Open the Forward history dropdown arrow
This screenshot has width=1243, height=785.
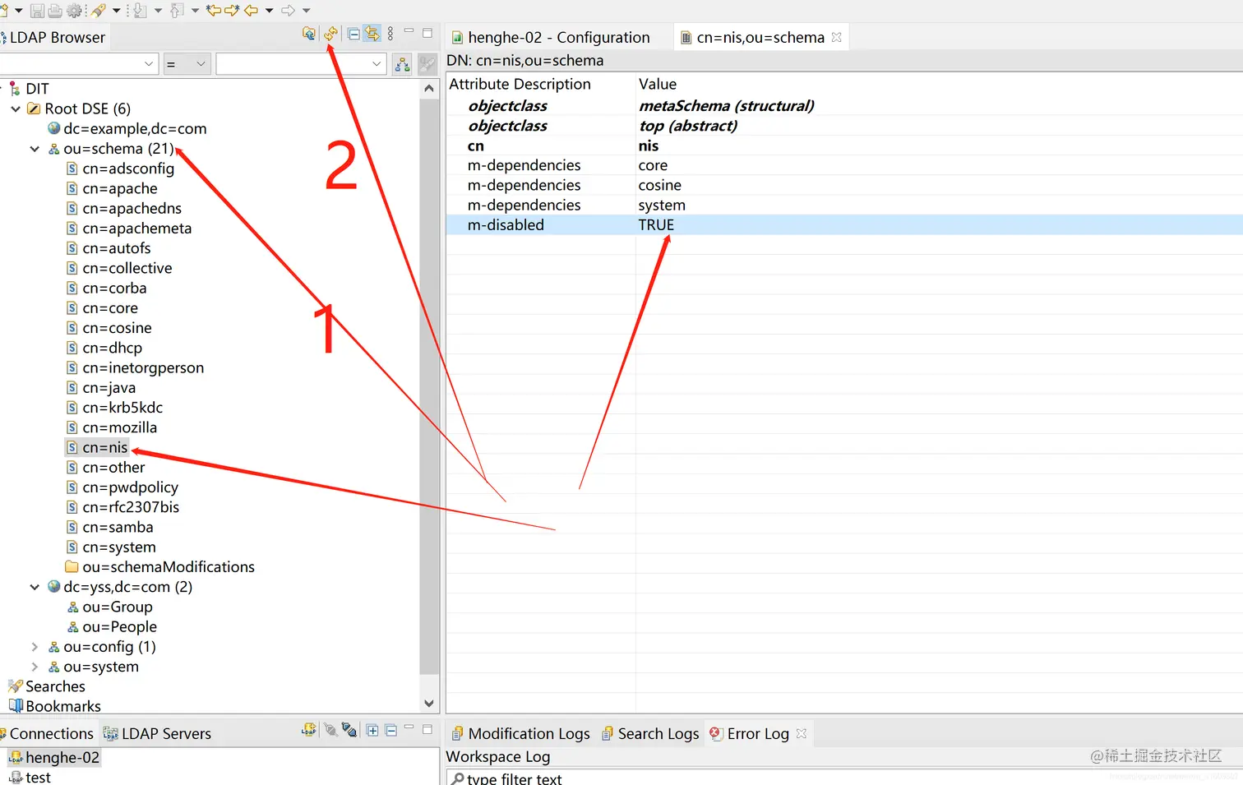pos(306,11)
